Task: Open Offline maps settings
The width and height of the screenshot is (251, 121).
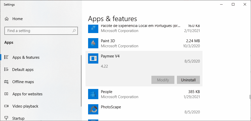Action: pyautogui.click(x=23, y=82)
